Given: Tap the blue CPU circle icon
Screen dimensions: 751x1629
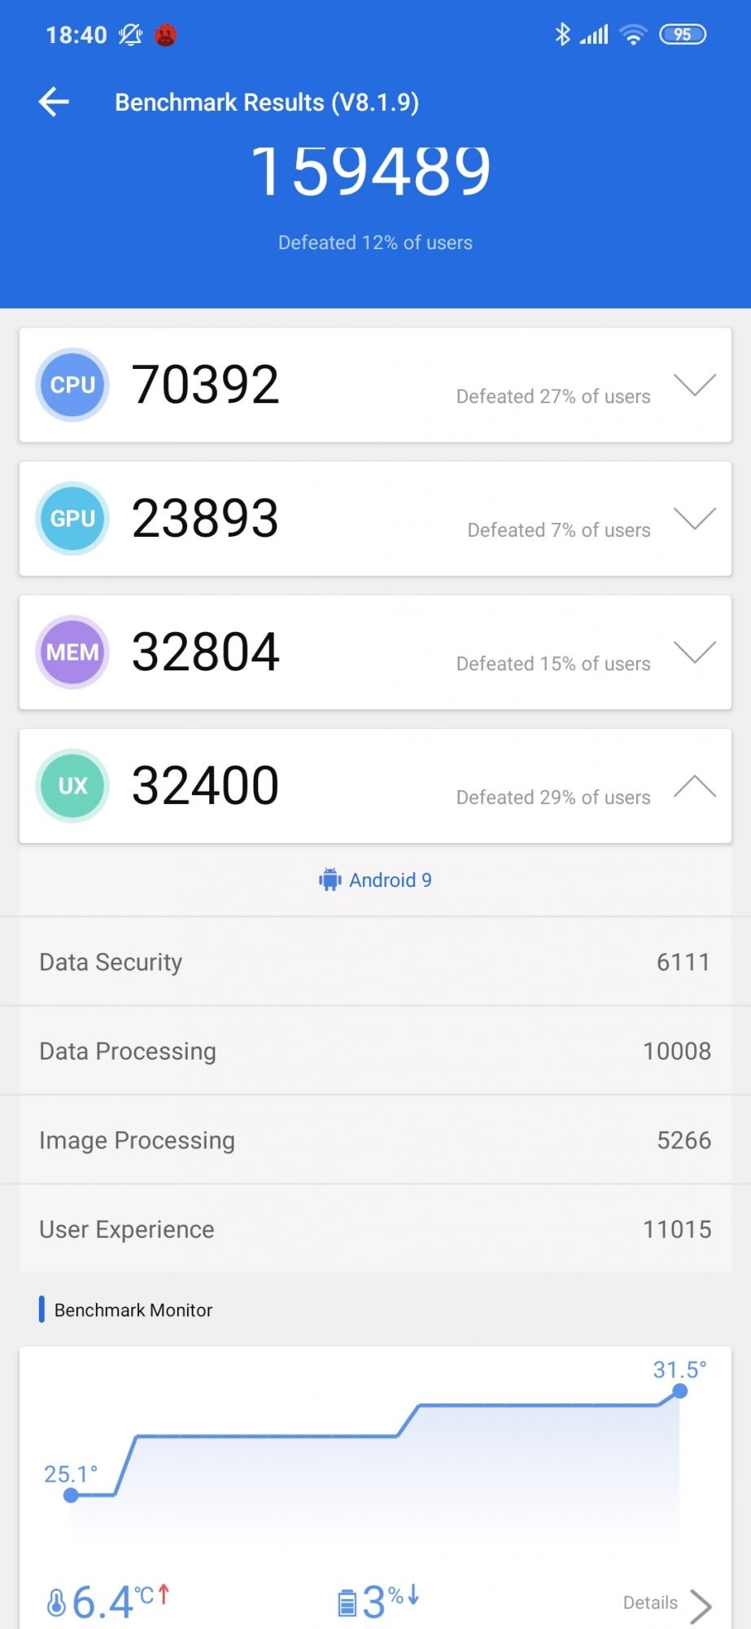Looking at the screenshot, I should 72,384.
